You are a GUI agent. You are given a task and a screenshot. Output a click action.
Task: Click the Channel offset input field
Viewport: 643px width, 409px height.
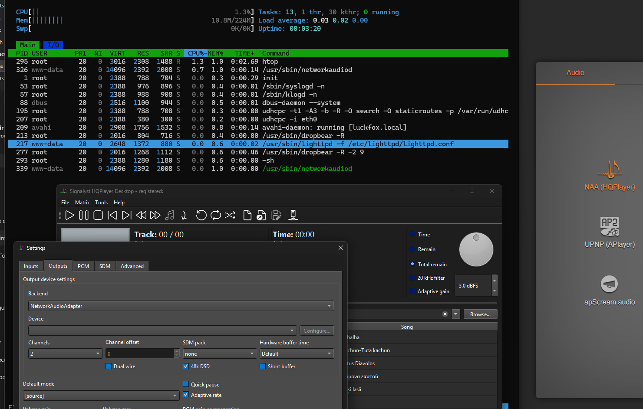[x=140, y=353]
